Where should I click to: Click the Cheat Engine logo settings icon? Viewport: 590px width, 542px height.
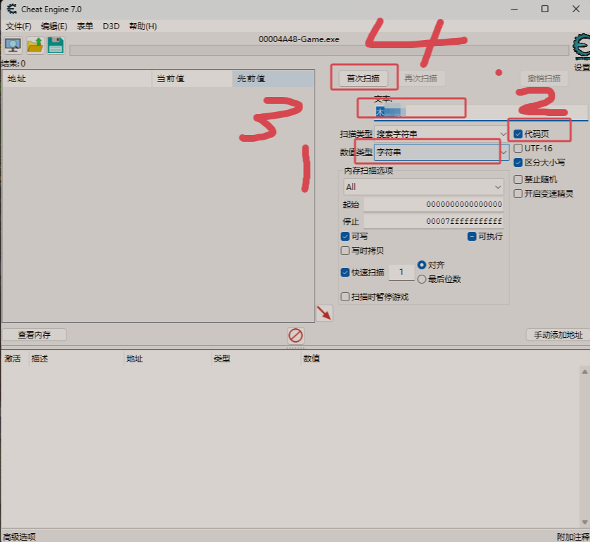pyautogui.click(x=581, y=46)
